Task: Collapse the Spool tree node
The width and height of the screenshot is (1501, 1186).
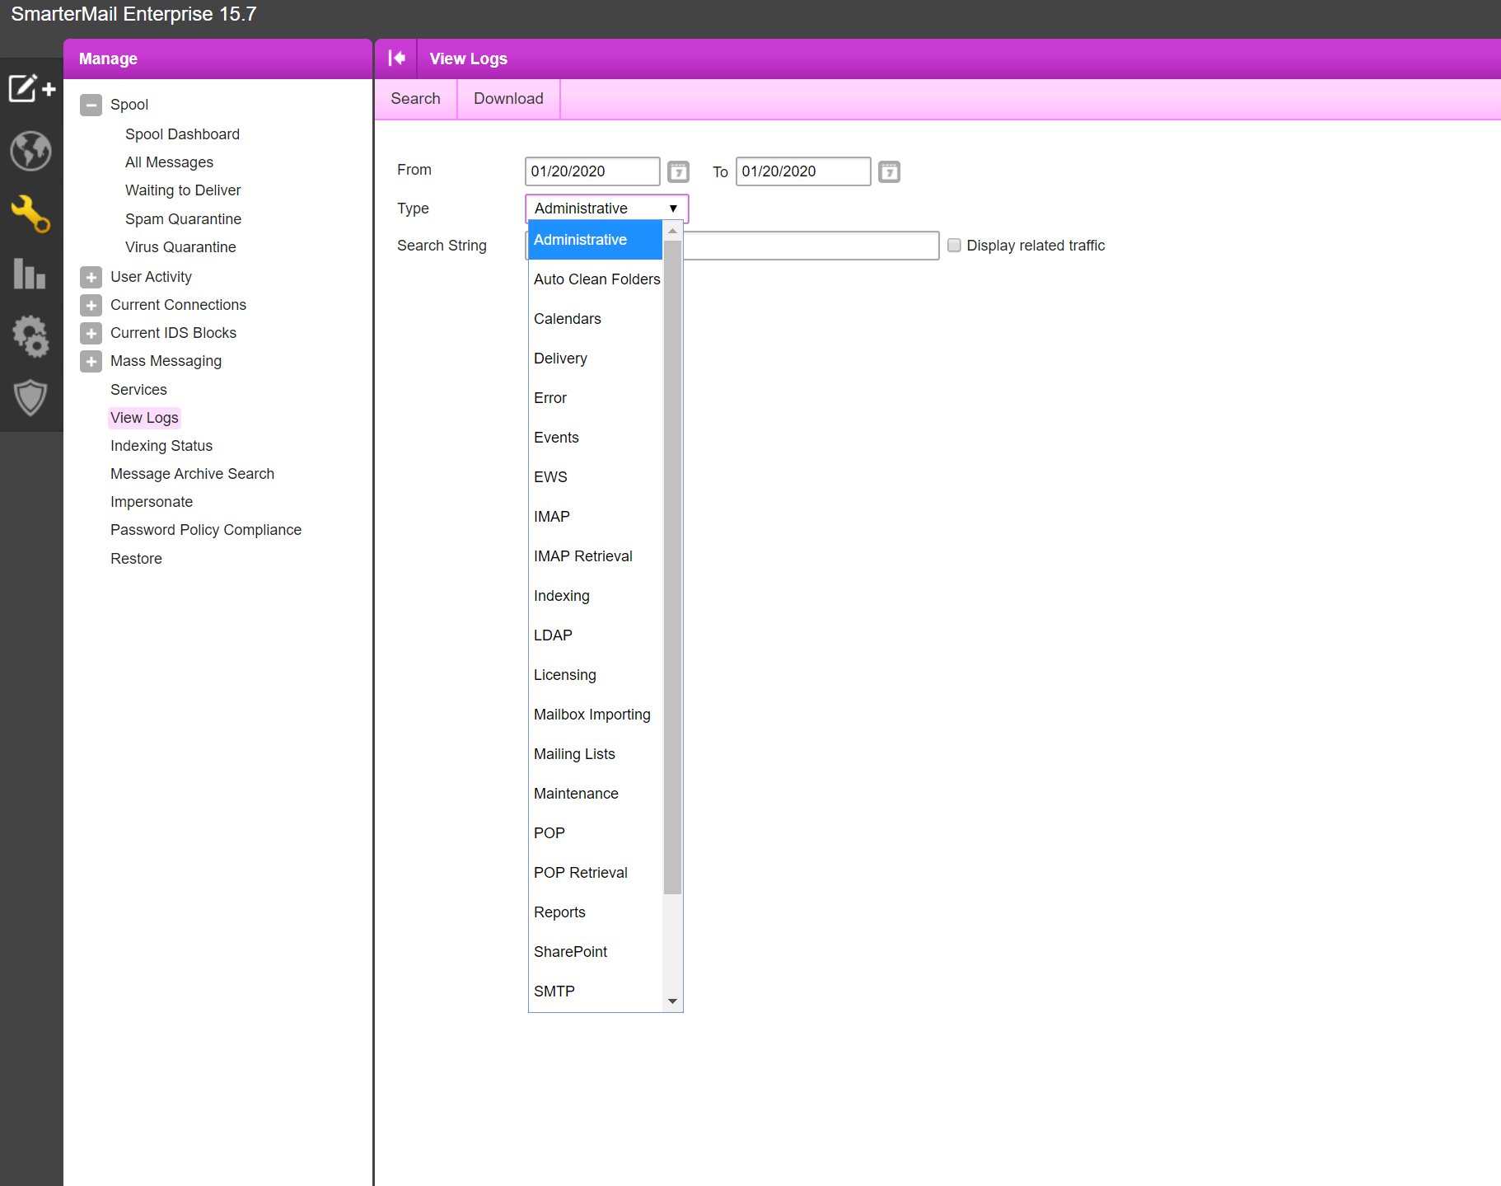Action: coord(91,105)
